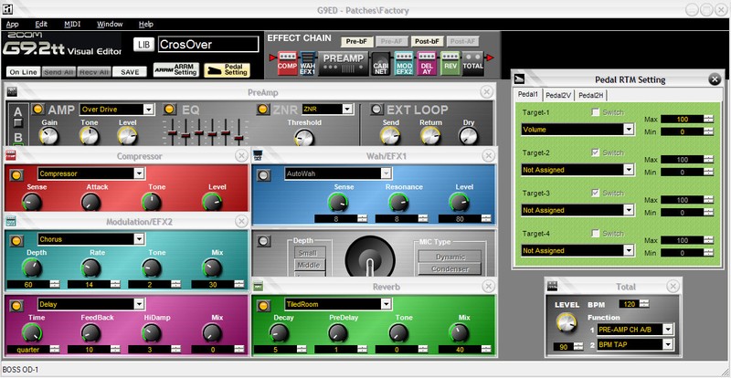
Task: Click the Compressor panel title icon
Action: pyautogui.click(x=10, y=156)
